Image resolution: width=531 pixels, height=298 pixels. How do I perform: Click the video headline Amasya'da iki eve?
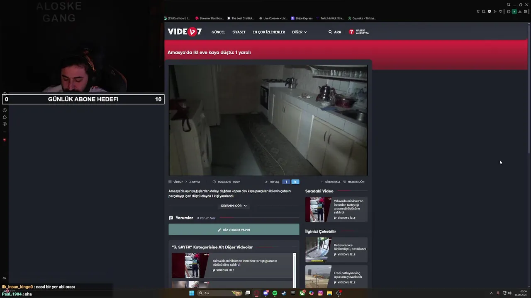[209, 52]
